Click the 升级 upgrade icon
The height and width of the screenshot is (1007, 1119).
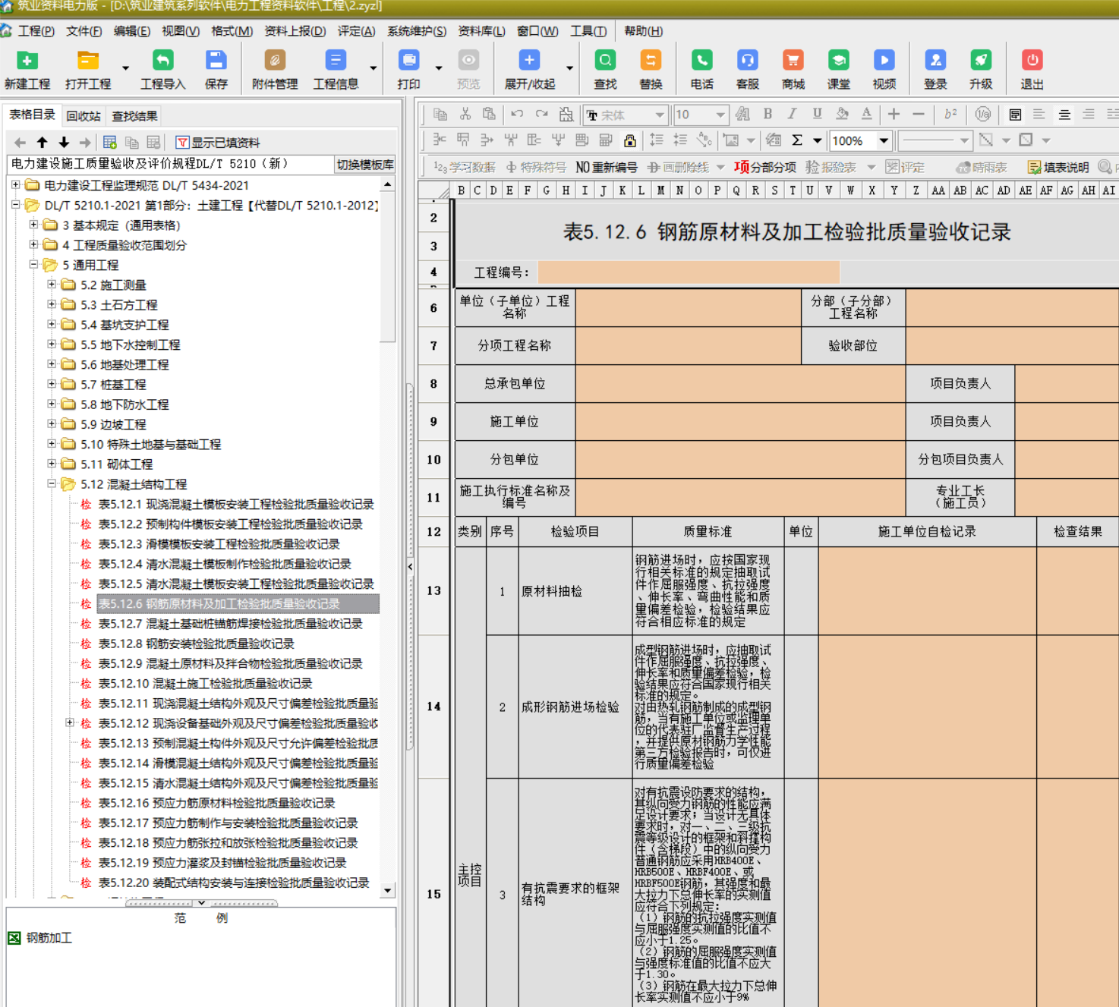[981, 61]
